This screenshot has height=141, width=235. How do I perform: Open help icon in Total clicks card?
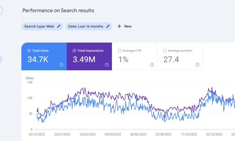(x=61, y=65)
